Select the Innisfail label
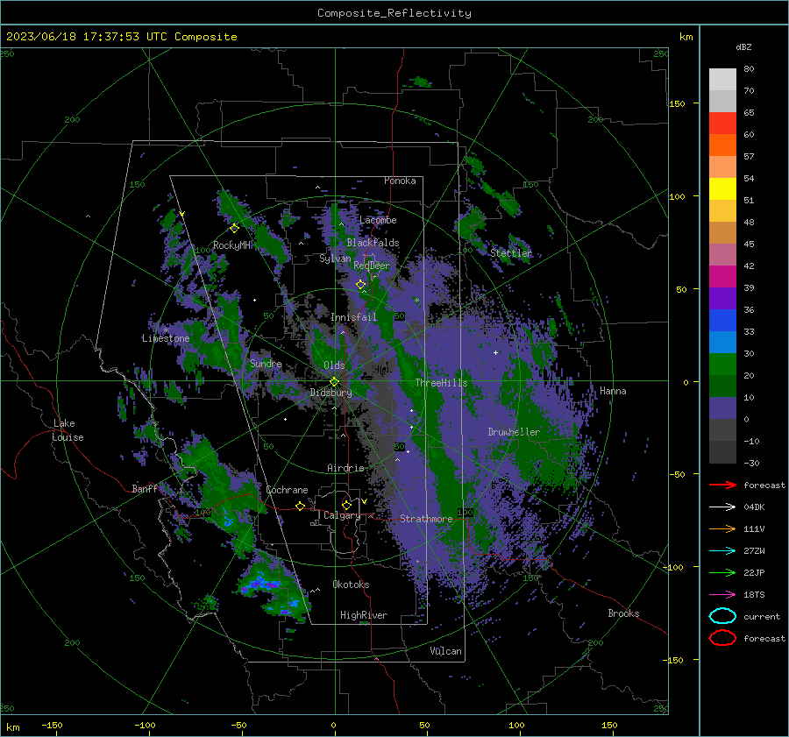This screenshot has width=789, height=737. tap(353, 317)
